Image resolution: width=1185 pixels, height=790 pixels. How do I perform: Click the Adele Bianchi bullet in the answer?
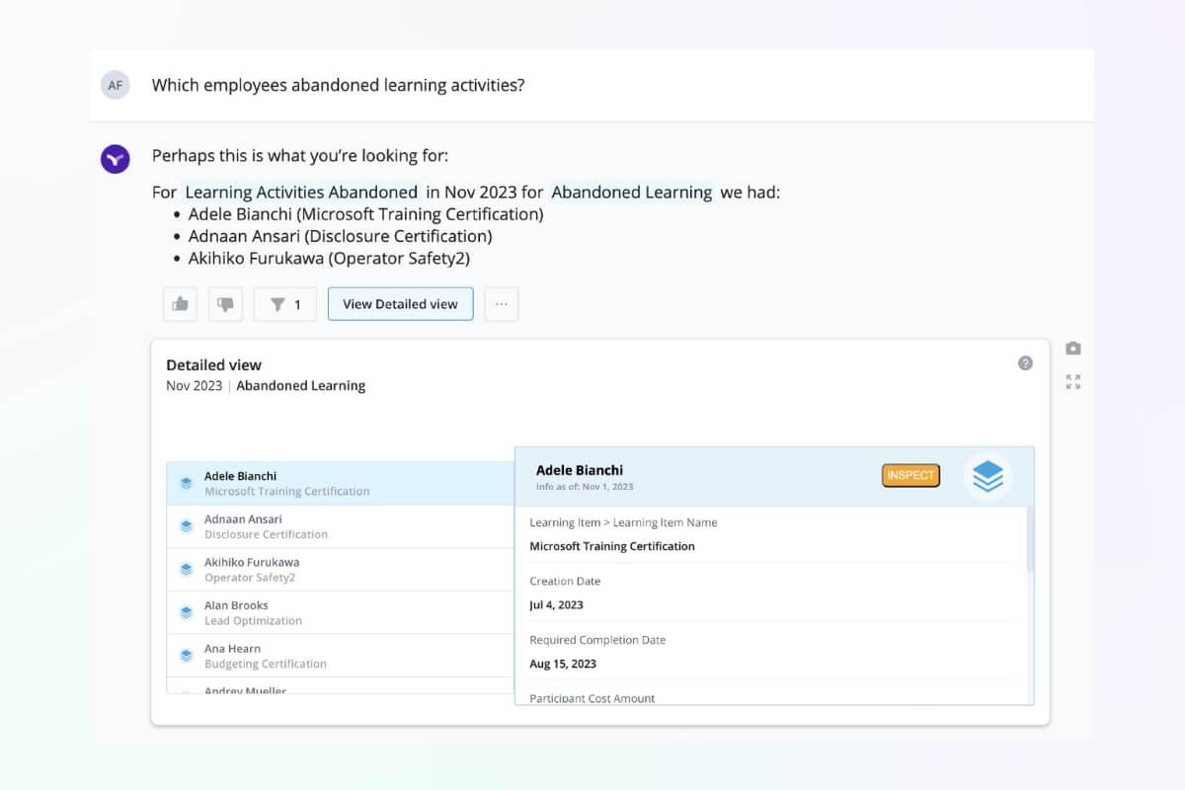click(365, 214)
